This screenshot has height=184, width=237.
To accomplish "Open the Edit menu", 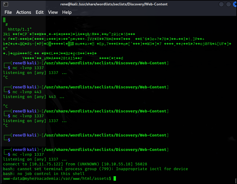I will point(39,12).
